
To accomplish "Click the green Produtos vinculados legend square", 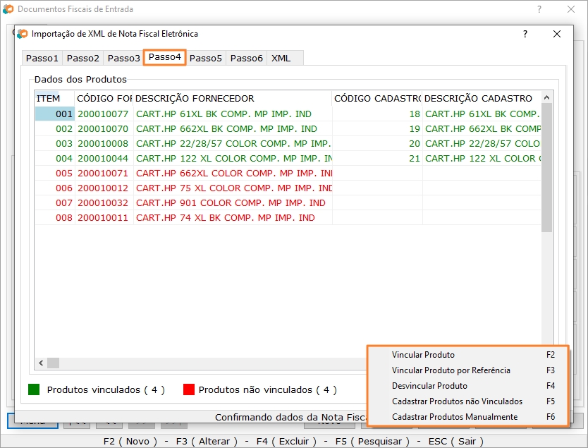I will [x=34, y=389].
